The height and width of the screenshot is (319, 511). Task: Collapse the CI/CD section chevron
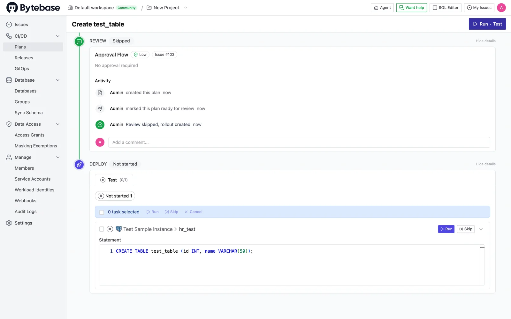click(x=58, y=36)
